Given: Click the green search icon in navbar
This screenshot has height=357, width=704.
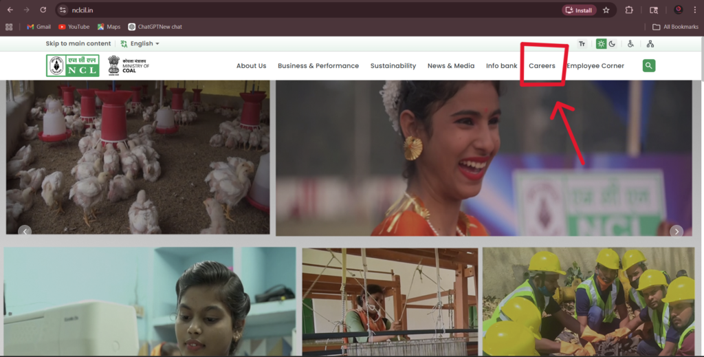Looking at the screenshot, I should pyautogui.click(x=648, y=66).
